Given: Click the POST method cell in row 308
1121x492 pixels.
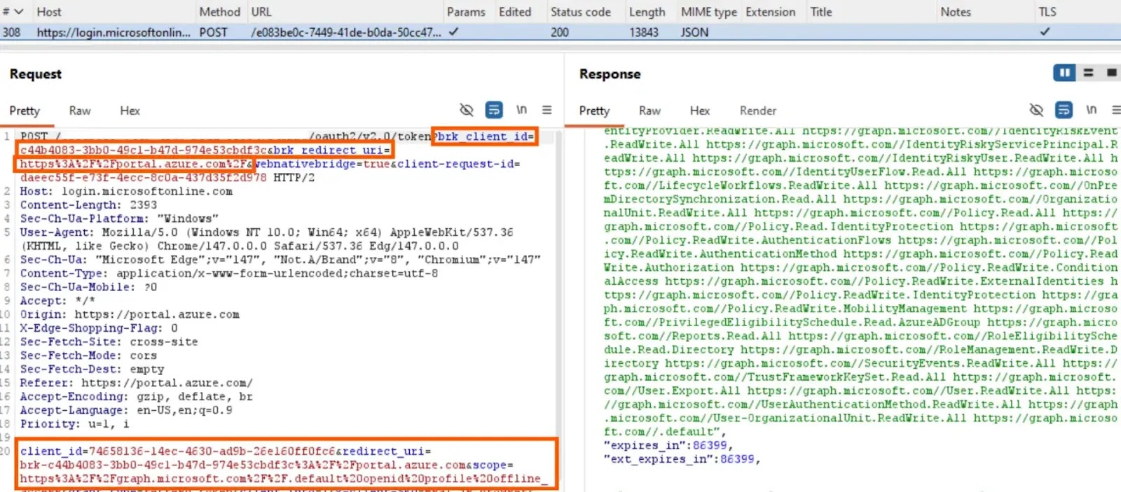Looking at the screenshot, I should pos(213,32).
